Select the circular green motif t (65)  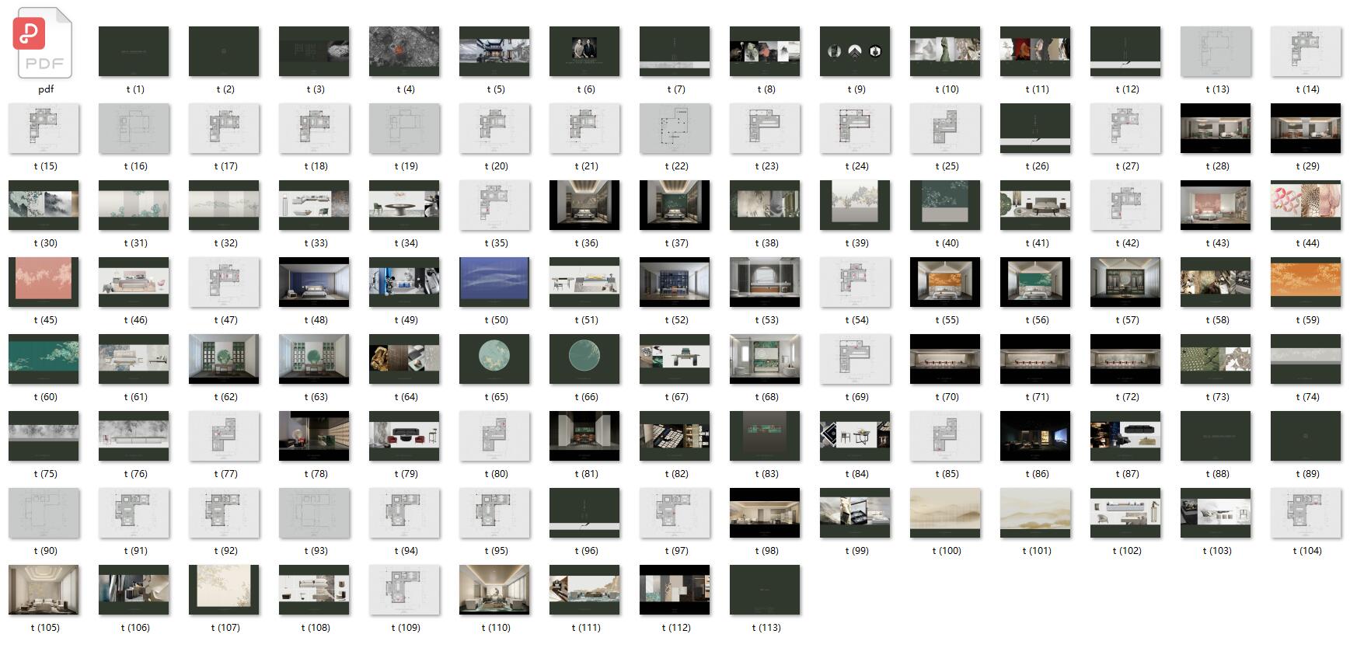pyautogui.click(x=494, y=359)
